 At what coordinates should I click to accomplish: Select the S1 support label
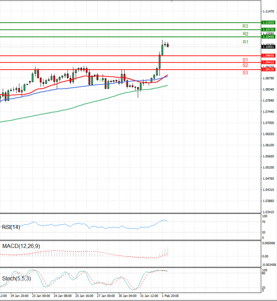(x=245, y=60)
